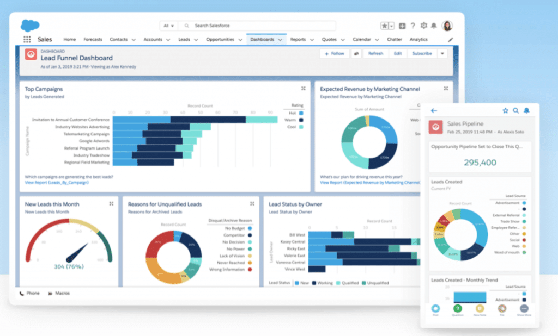Expand the Opportunities tab chevron

[x=240, y=40]
